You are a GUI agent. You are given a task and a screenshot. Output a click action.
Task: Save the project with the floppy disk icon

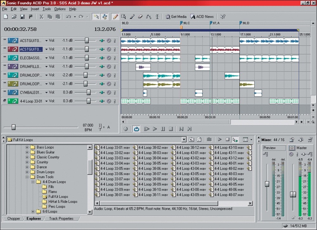[22, 16]
